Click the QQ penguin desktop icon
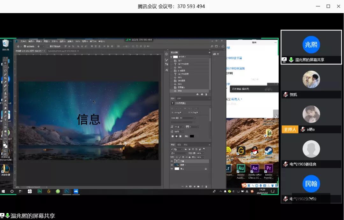Image resolution: width=344 pixels, height=220 pixels. click(254, 151)
